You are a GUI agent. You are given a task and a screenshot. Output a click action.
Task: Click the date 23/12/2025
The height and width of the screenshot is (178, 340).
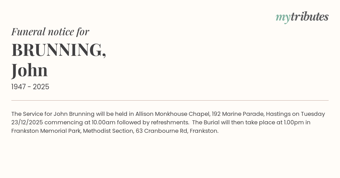[x=27, y=122]
